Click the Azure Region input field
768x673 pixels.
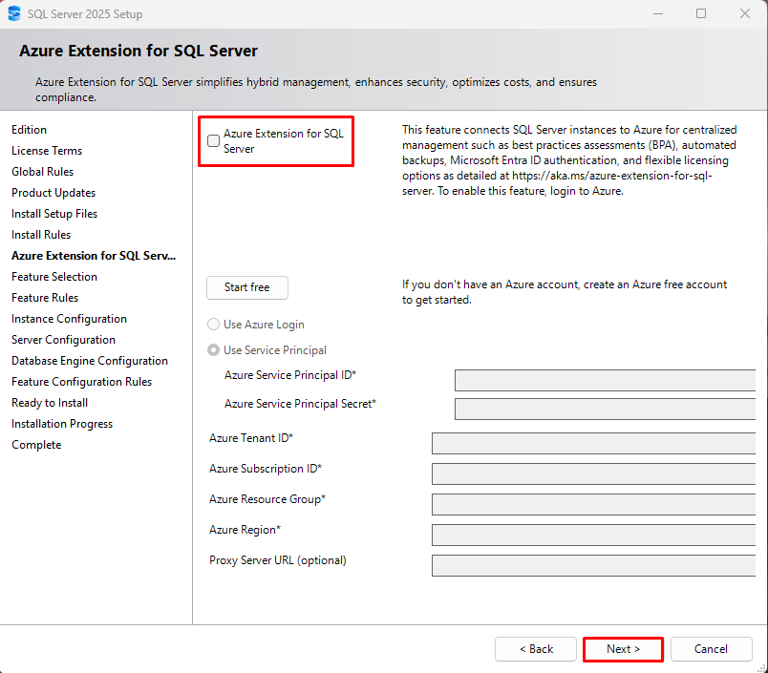(x=593, y=535)
